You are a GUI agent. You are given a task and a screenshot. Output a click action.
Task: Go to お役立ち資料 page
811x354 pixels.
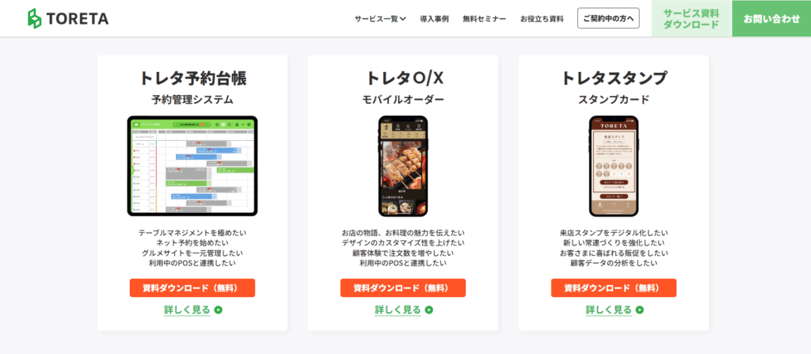(x=542, y=19)
